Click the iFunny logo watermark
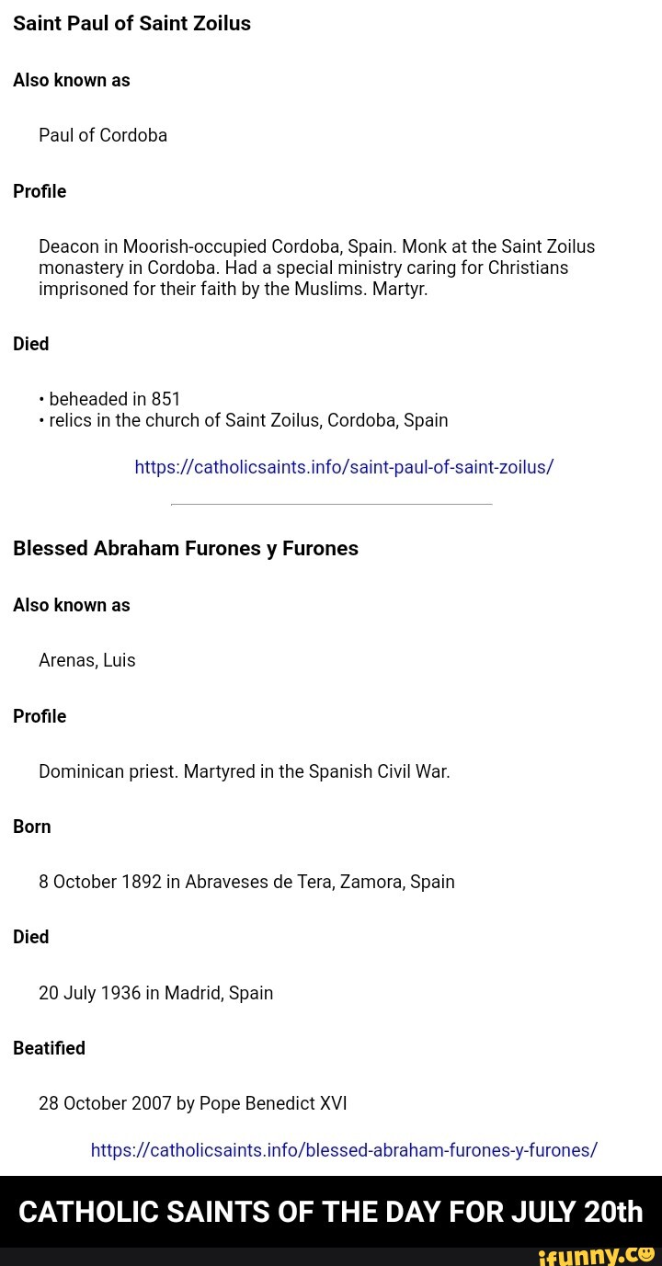 [x=596, y=1255]
